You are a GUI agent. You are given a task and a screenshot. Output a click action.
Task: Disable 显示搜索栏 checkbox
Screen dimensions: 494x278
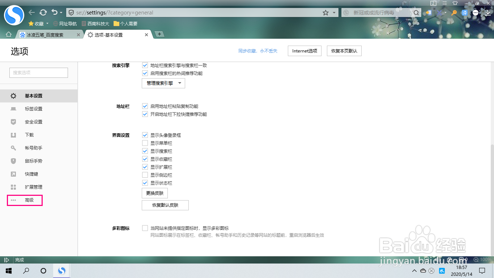coord(145,151)
